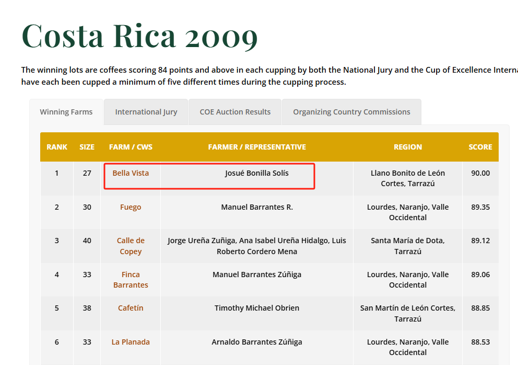Click Fuego row region Lourdes, Naranjo
Viewport: 518px width, 365px height.
[x=408, y=212]
